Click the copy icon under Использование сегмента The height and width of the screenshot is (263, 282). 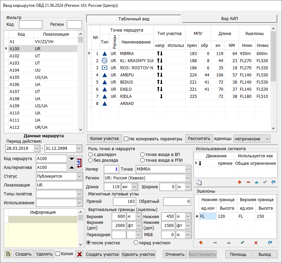pos(199,182)
